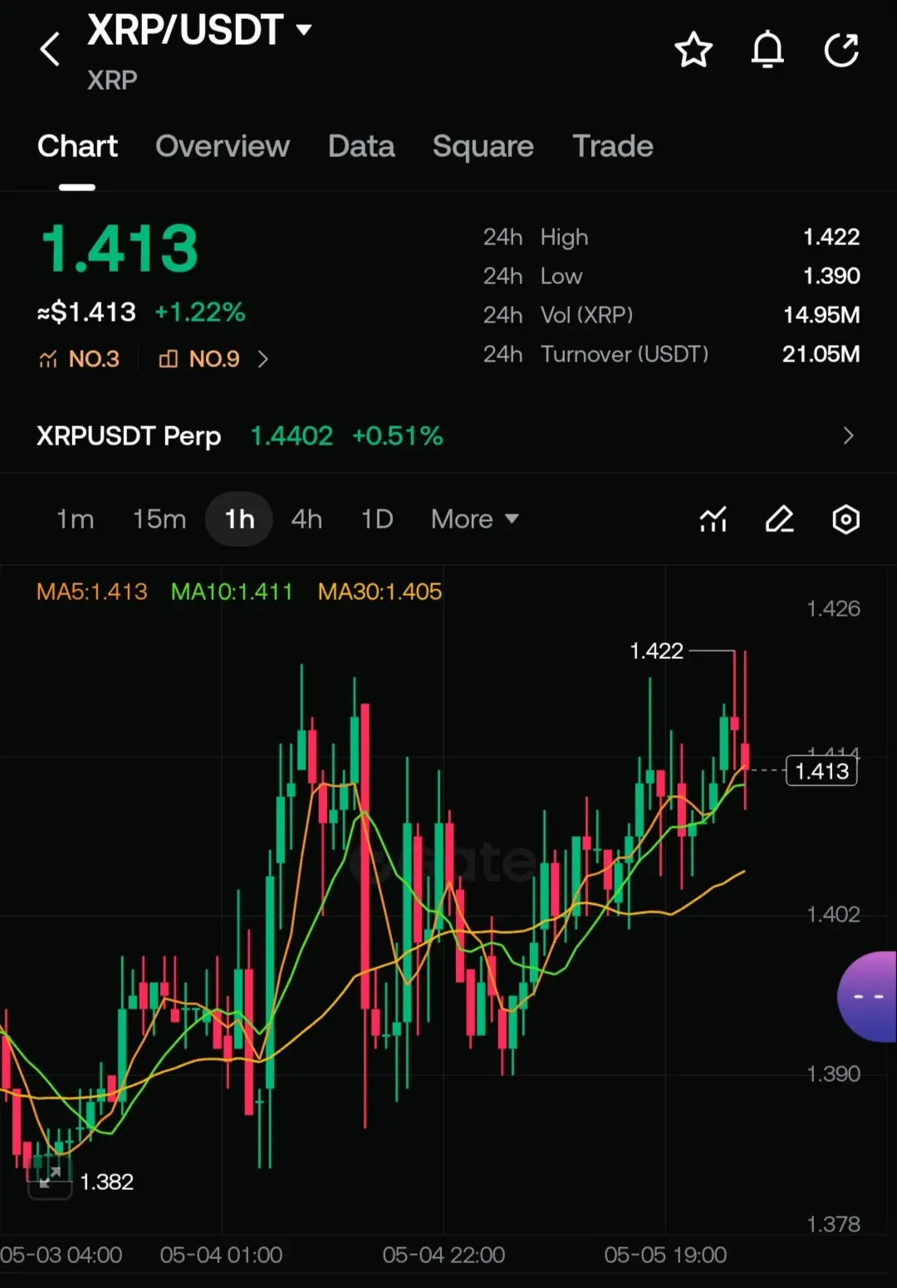Tap the purple floating assistant bubble

point(868,996)
